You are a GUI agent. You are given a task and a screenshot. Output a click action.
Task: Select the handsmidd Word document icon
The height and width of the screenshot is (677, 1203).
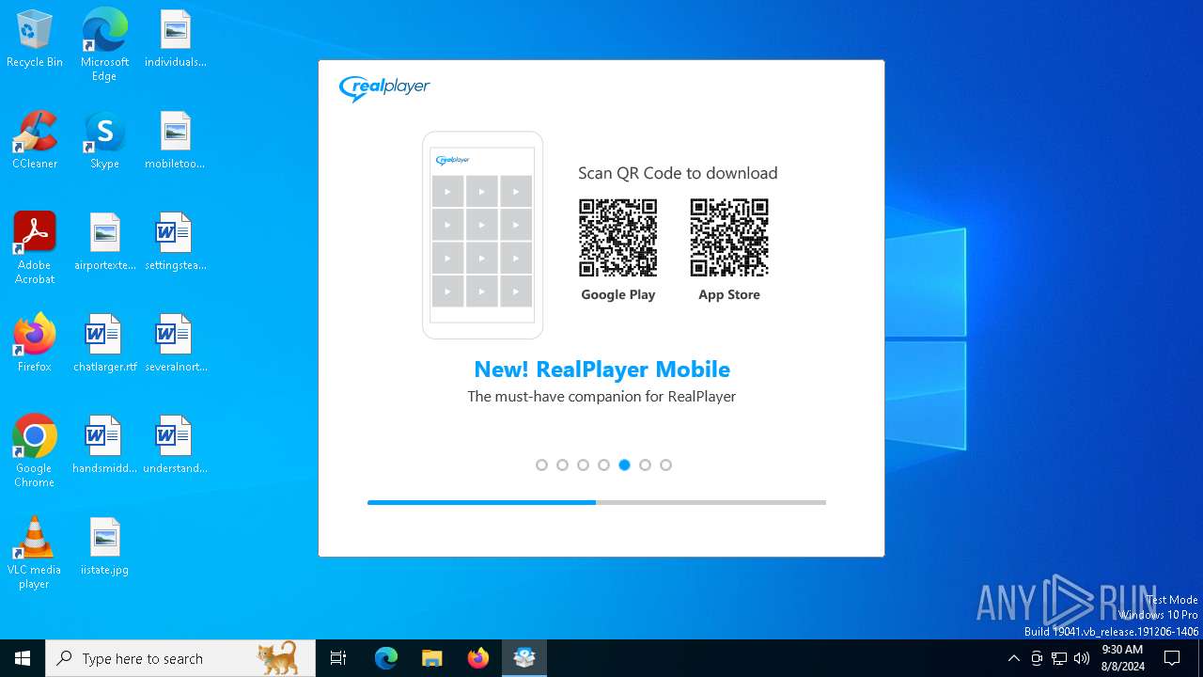pyautogui.click(x=104, y=445)
